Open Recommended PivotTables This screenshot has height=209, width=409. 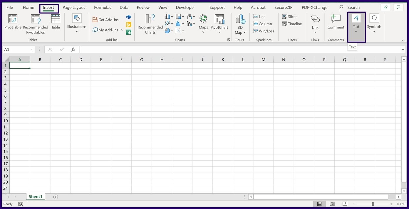coord(35,23)
